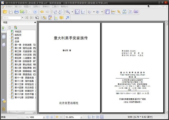The image size is (169, 120).
Task: Select the magnifier zoom tool
Action: 68,12
